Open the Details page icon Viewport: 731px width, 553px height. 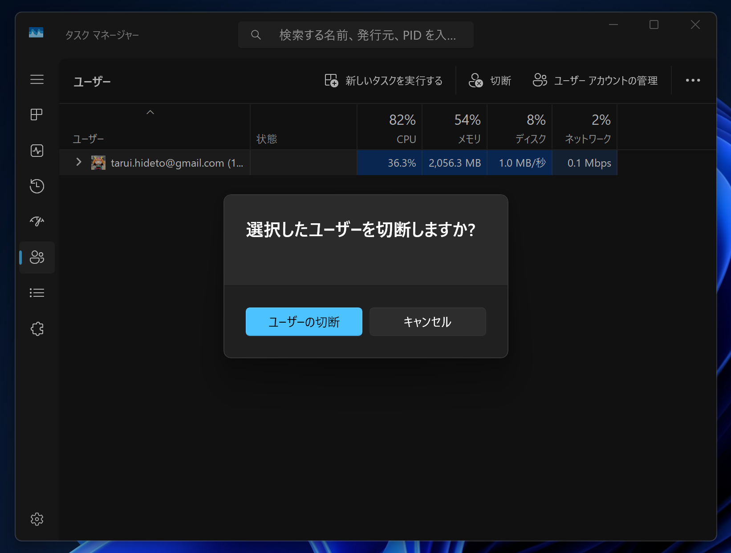pyautogui.click(x=37, y=292)
